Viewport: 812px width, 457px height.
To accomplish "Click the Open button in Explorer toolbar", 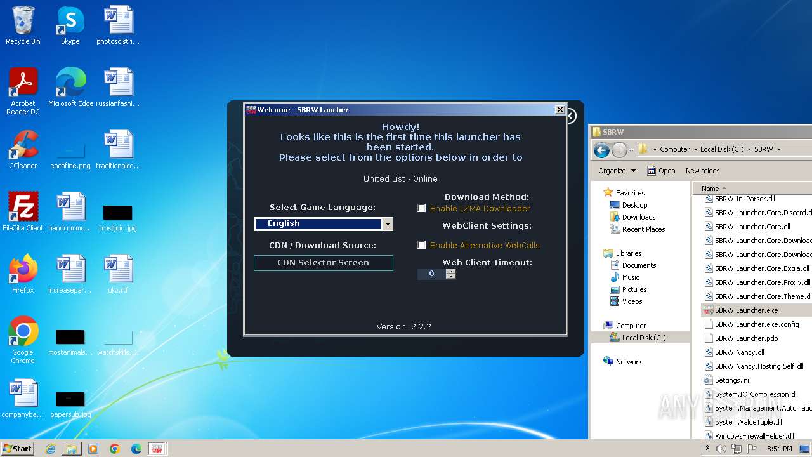I will point(660,171).
